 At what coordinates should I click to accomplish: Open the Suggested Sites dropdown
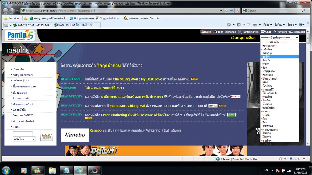click(111, 18)
